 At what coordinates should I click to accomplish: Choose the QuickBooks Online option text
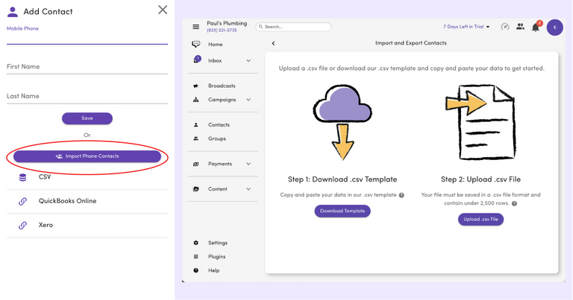(x=68, y=201)
